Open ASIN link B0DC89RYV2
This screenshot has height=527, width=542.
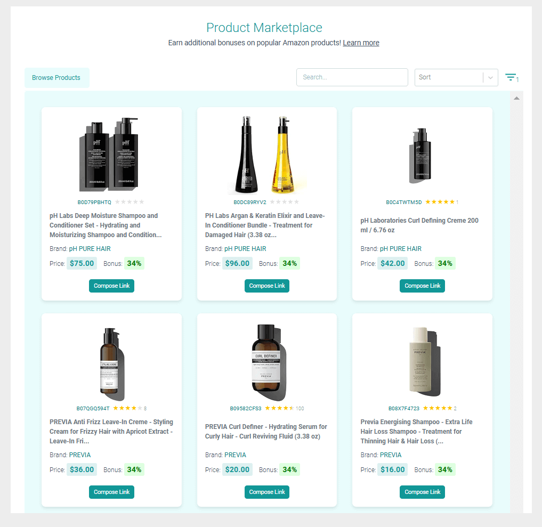pos(250,202)
